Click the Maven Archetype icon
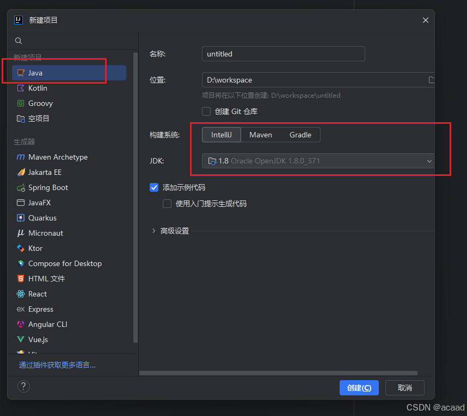The image size is (467, 416). pyautogui.click(x=21, y=157)
